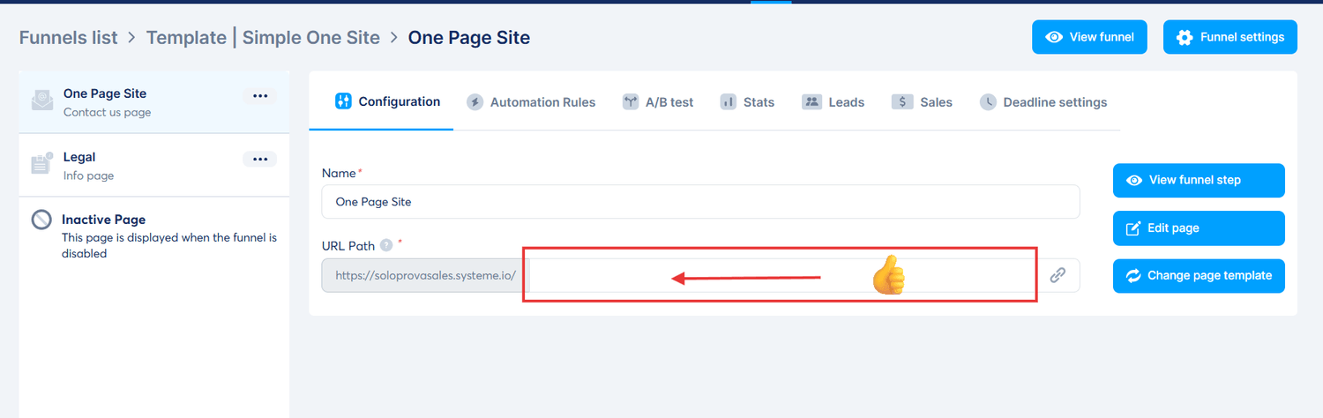The image size is (1323, 418).
Task: Click View funnel step button
Action: 1199,180
